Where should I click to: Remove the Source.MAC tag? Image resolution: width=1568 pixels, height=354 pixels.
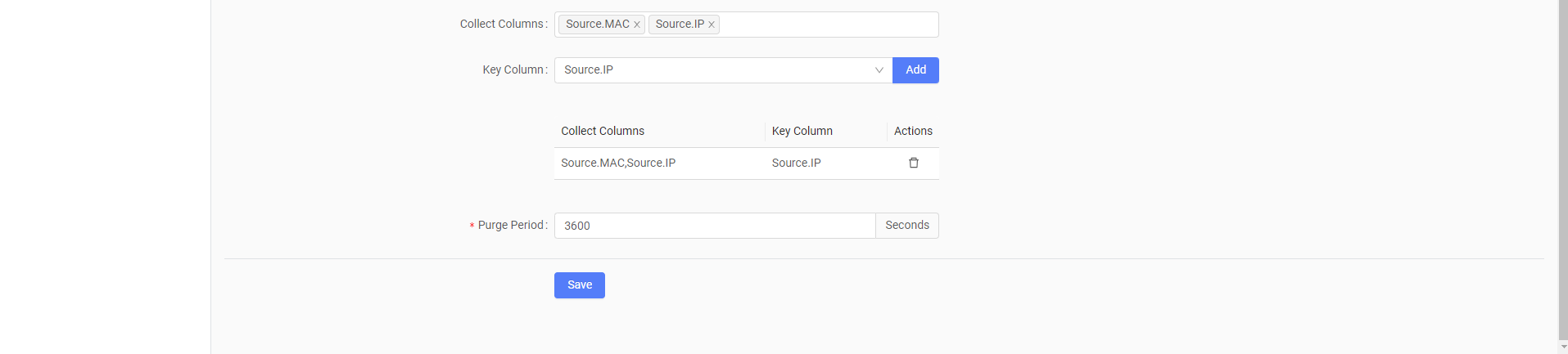point(637,25)
